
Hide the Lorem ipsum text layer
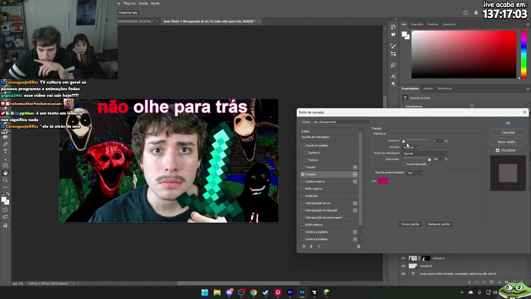(x=403, y=274)
